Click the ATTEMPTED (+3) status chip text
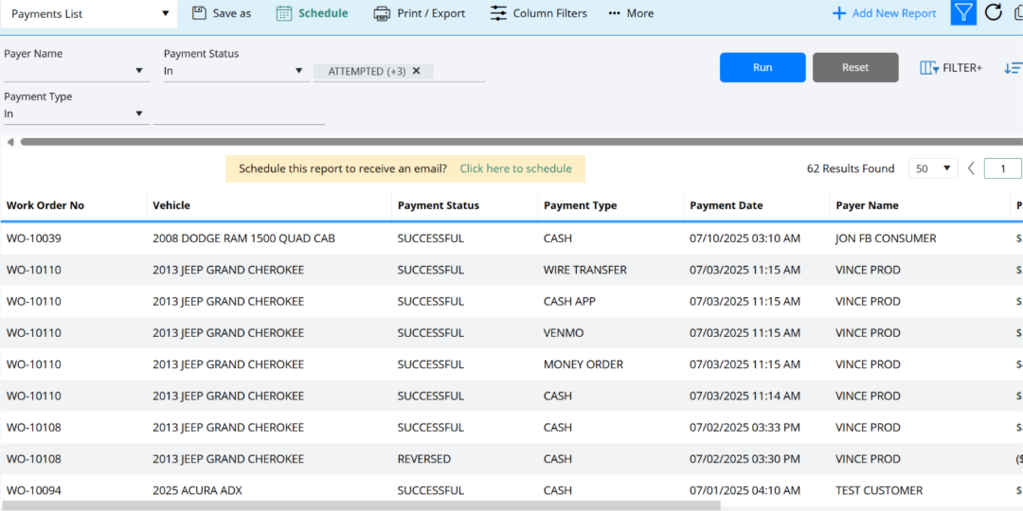 pyautogui.click(x=367, y=71)
